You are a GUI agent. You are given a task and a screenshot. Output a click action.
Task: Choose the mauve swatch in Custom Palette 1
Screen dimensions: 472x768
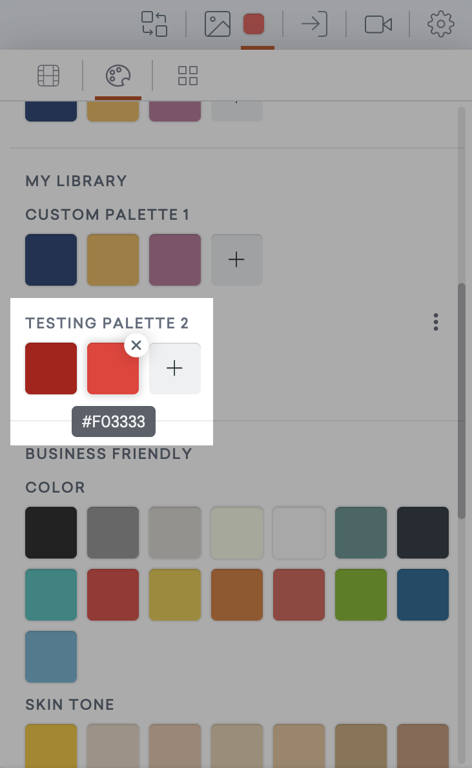(175, 260)
